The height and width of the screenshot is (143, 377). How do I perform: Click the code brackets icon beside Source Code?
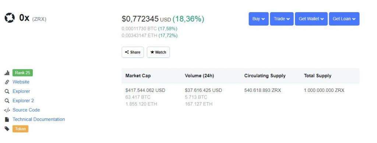7,110
